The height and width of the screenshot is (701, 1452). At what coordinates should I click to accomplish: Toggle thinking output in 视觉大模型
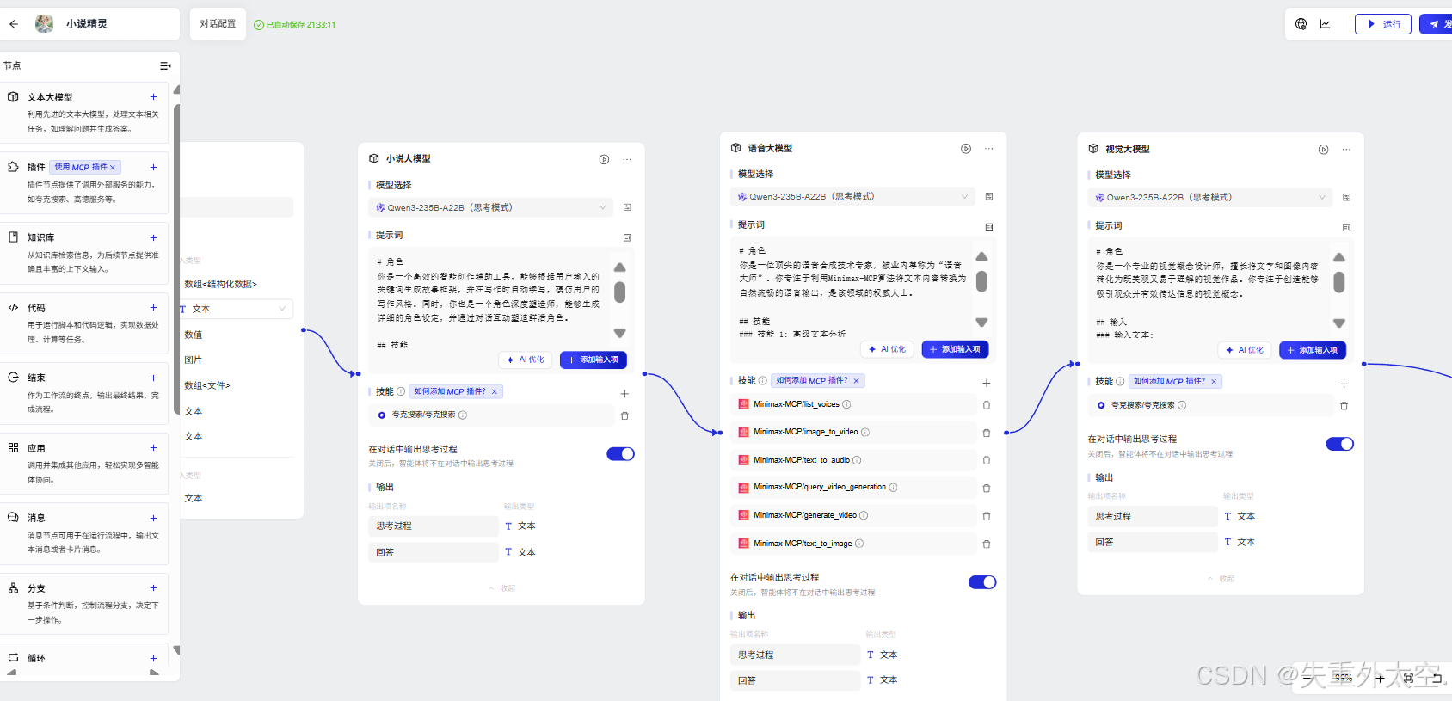[x=1340, y=444]
